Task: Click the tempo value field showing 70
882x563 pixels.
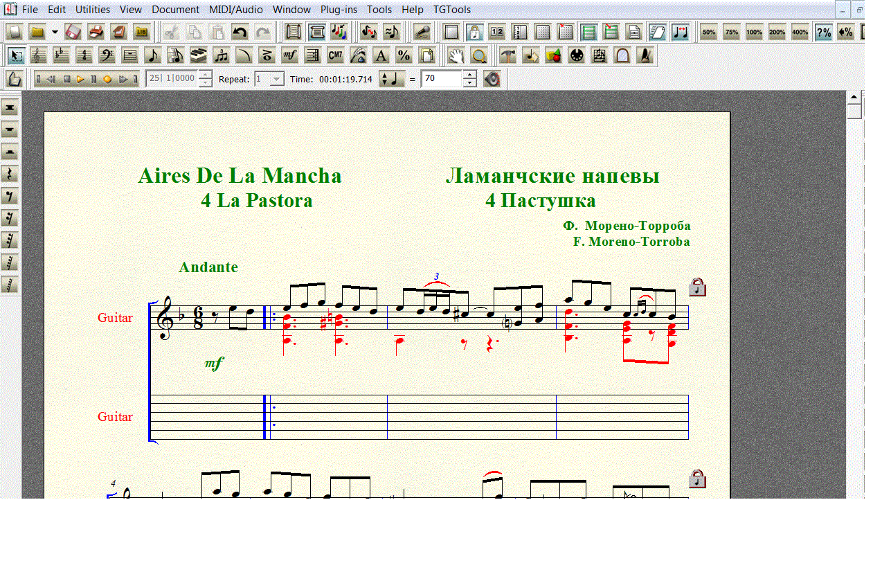Action: (441, 79)
